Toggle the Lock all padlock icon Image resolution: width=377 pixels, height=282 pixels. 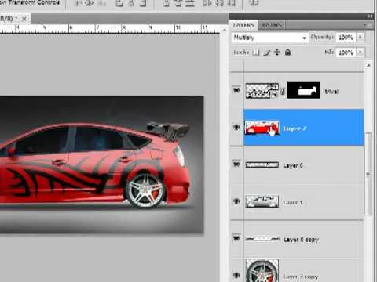[287, 52]
